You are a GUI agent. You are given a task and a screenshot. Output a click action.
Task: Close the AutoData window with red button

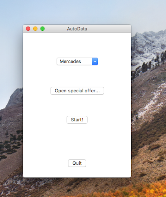coord(28,28)
